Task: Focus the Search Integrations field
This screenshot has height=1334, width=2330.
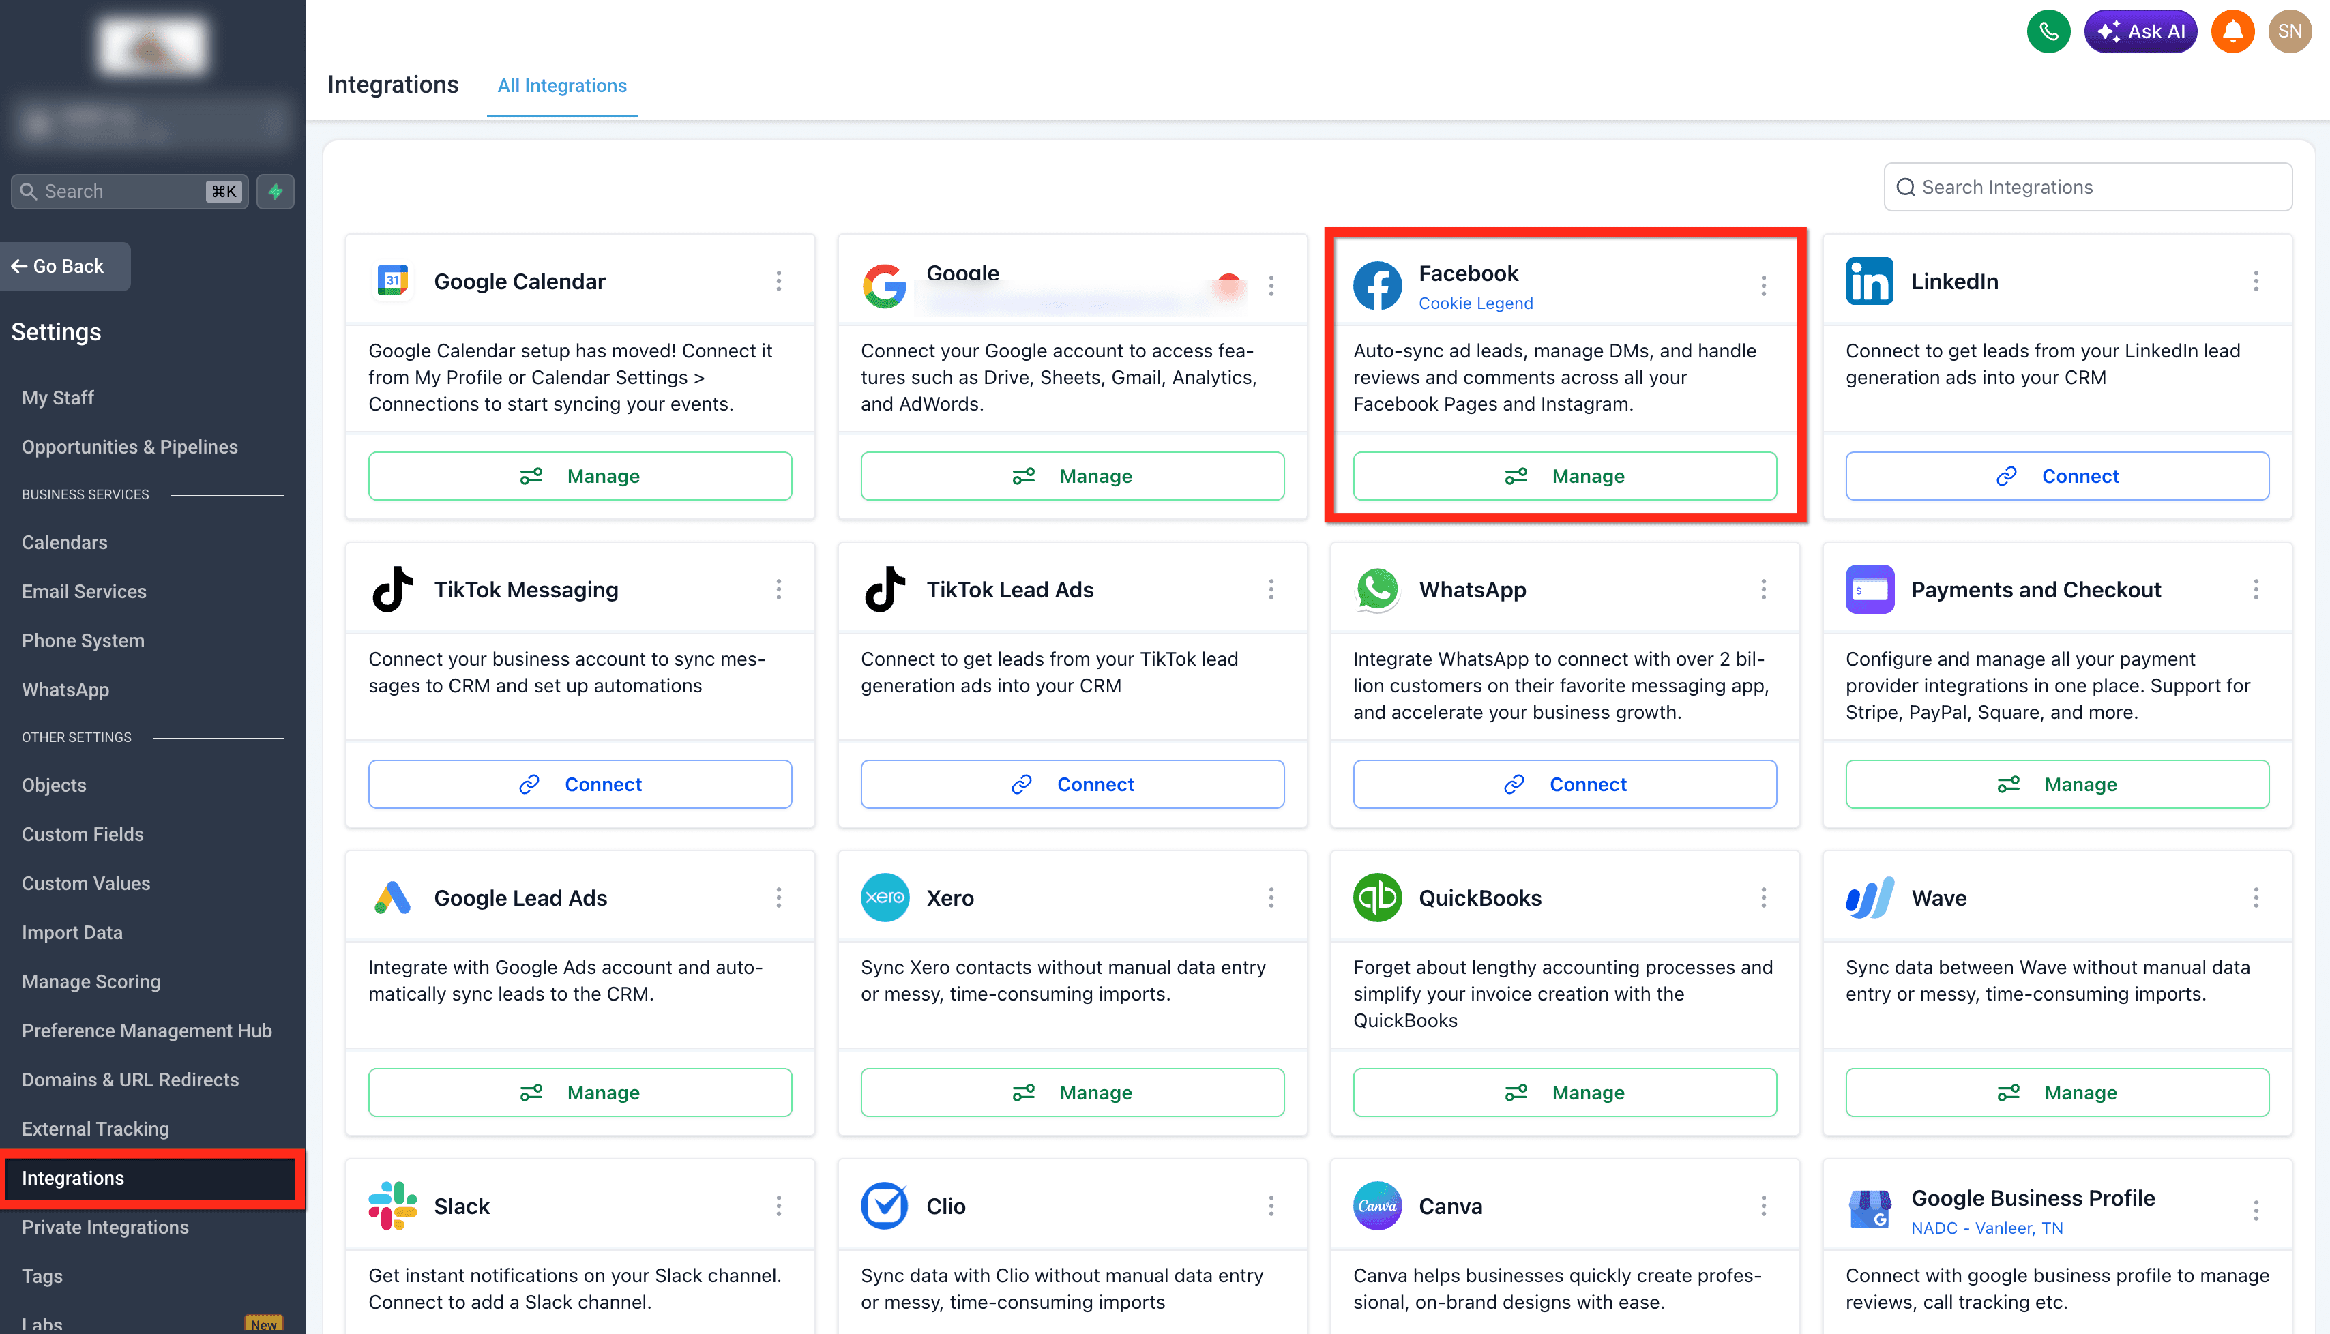Action: [2087, 187]
